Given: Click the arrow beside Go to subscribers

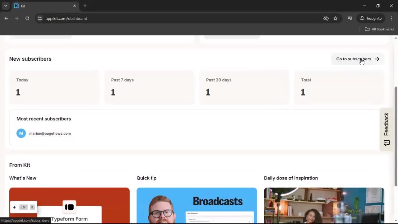Looking at the screenshot, I should [377, 59].
